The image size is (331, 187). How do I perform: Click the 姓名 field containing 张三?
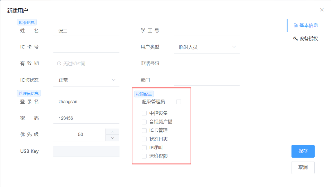click(x=86, y=31)
